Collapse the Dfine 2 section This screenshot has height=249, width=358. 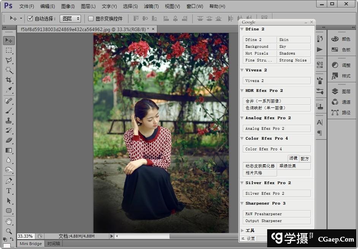click(242, 29)
